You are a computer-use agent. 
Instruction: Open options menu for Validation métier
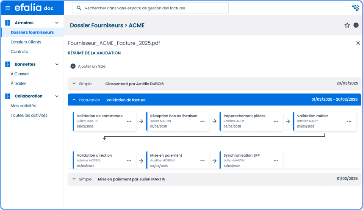pos(349,121)
